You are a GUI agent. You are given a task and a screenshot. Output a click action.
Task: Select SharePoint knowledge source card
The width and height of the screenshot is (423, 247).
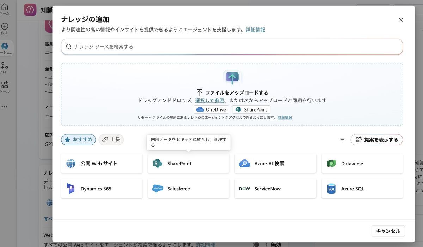pos(189,164)
